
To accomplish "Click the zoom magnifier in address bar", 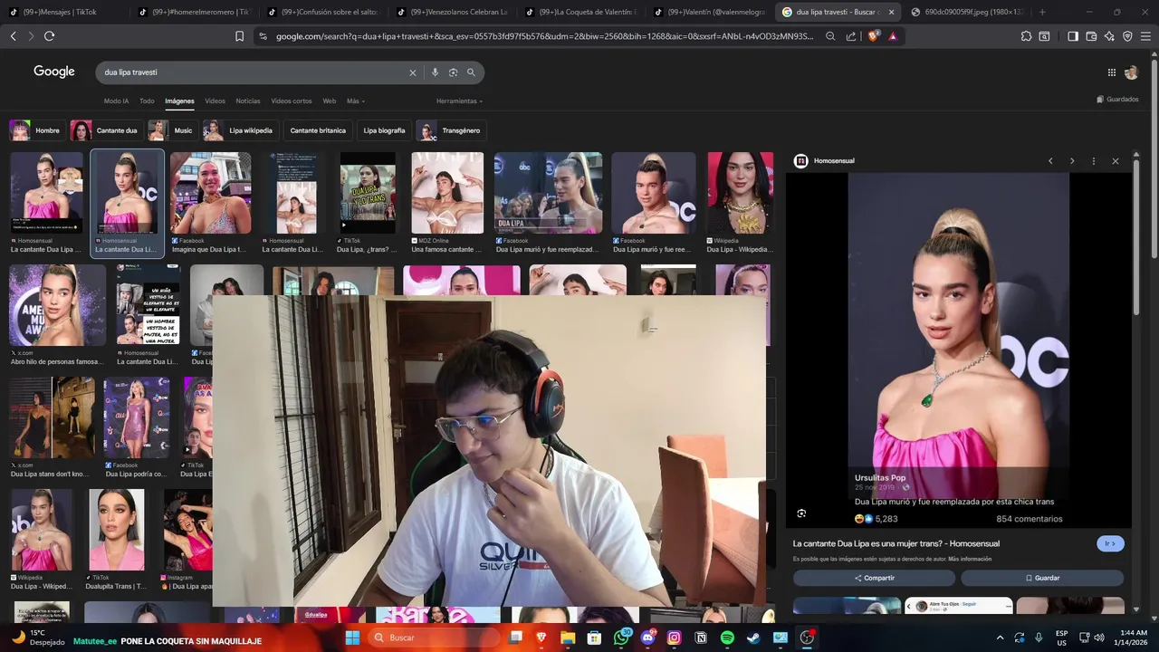I will [x=830, y=36].
